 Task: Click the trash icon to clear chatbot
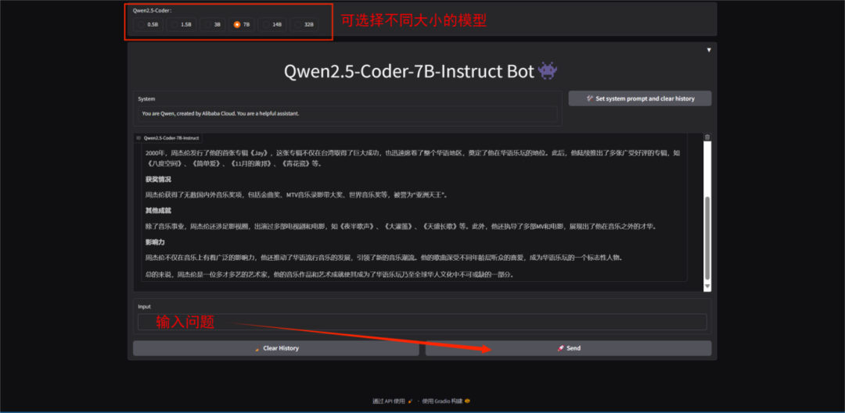click(707, 137)
